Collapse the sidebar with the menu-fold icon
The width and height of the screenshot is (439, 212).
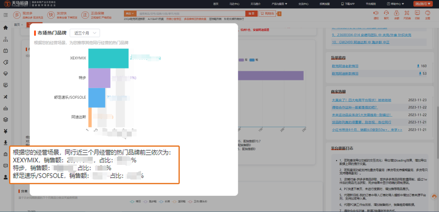point(5,15)
